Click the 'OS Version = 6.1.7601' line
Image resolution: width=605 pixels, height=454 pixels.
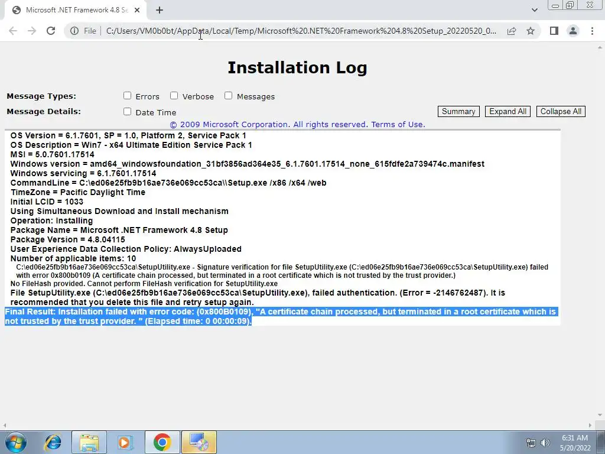(128, 135)
